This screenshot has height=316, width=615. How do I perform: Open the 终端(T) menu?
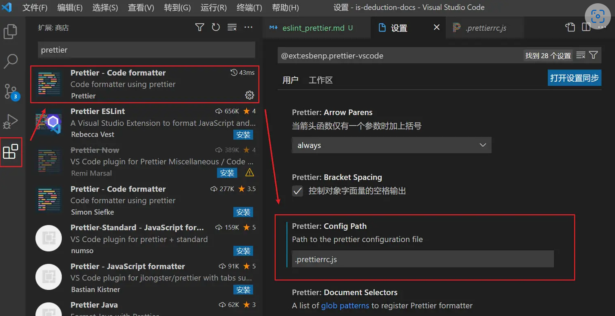tap(249, 7)
